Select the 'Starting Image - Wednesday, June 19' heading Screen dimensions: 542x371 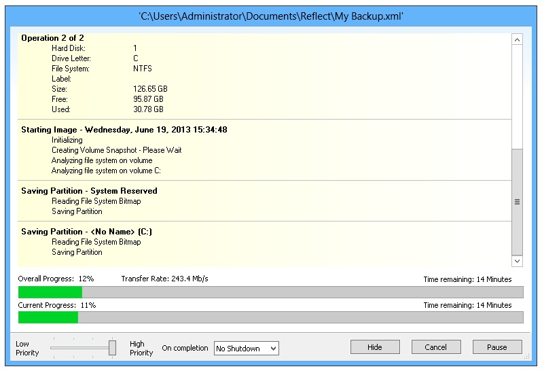[x=124, y=130]
